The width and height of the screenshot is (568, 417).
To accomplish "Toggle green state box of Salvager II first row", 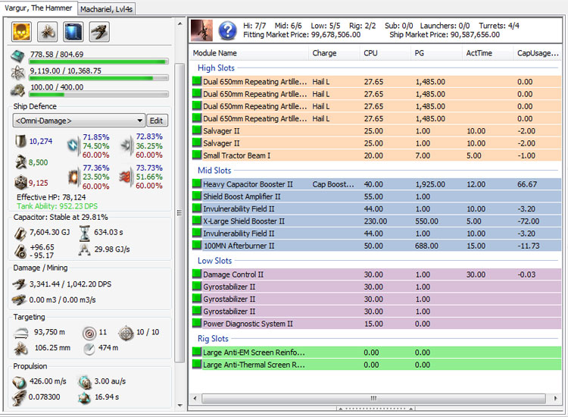I will point(197,130).
